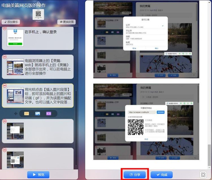Click the article title 电脑美篇网页版的操作
Viewport: 212px width, 180px height.
[x=24, y=5]
